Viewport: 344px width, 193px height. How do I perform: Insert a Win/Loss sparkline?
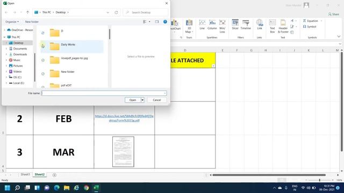222,26
